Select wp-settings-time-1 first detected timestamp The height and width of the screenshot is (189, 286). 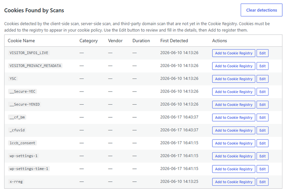[x=179, y=168]
